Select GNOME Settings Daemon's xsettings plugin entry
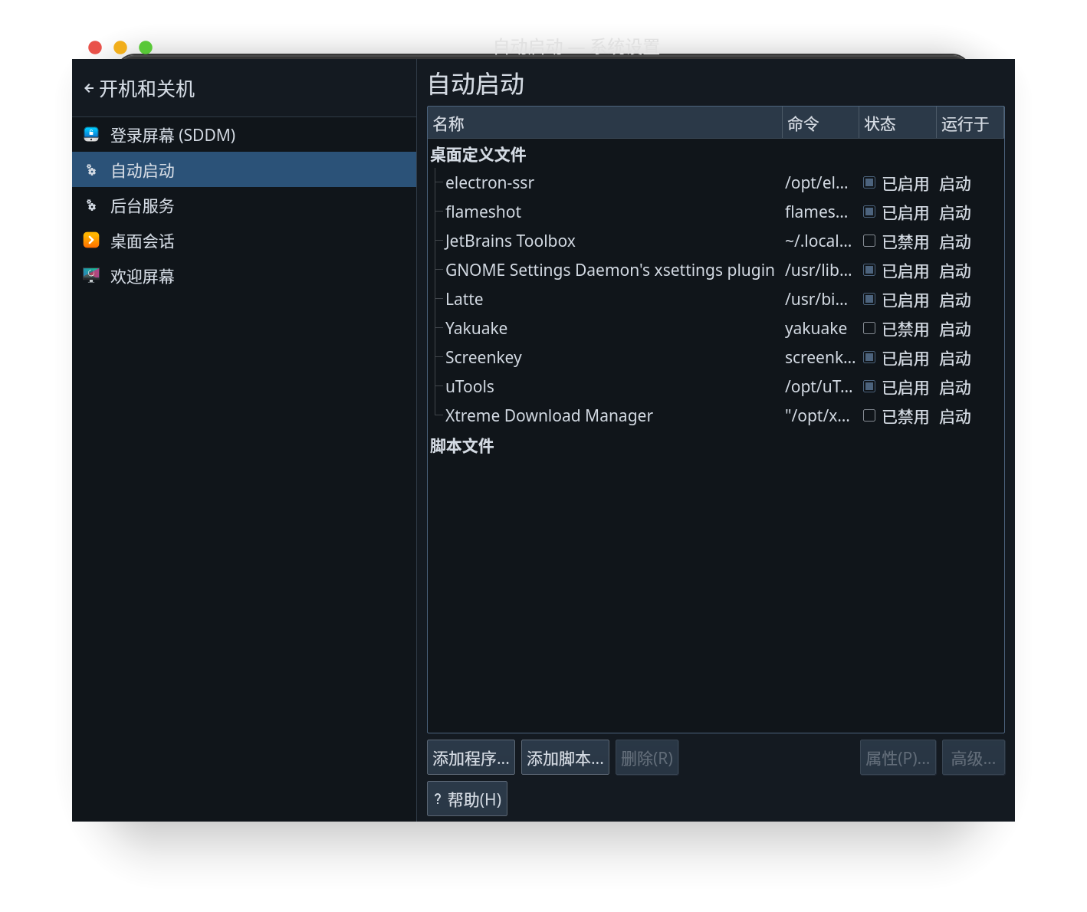This screenshot has width=1087, height=912. 610,271
